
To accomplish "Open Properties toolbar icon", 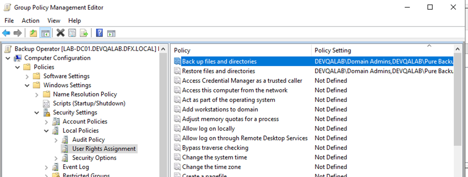I will pyautogui.click(x=72, y=33).
